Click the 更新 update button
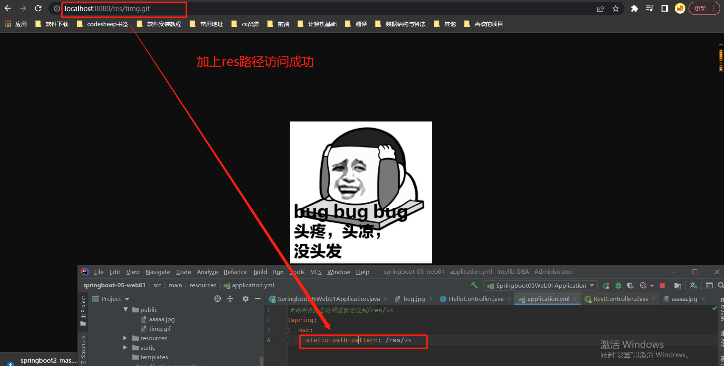724x366 pixels. tap(704, 8)
